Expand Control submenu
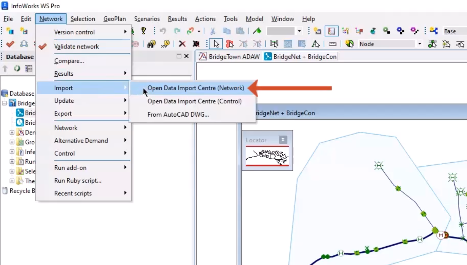 pos(84,153)
